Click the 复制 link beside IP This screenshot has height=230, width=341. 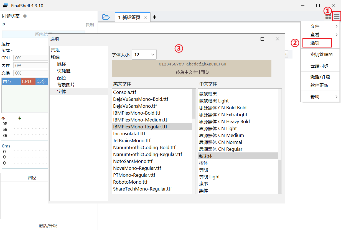click(x=90, y=25)
